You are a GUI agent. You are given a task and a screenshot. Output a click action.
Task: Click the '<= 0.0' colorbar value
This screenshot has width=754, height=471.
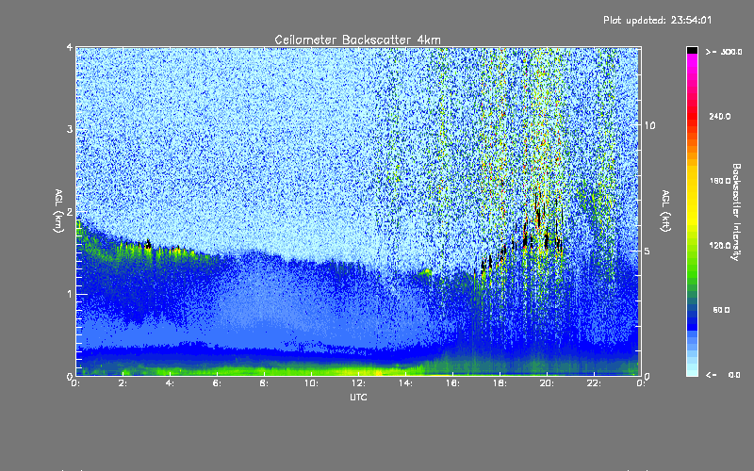click(x=723, y=375)
